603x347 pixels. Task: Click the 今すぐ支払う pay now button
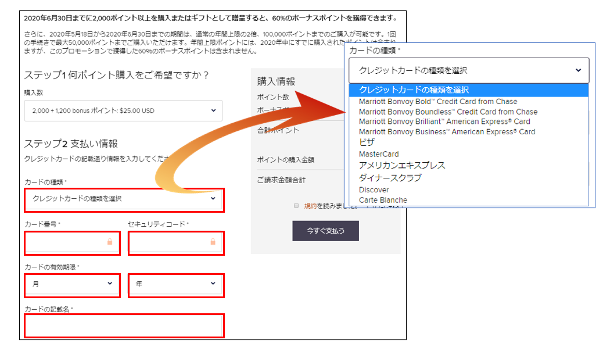coord(325,231)
